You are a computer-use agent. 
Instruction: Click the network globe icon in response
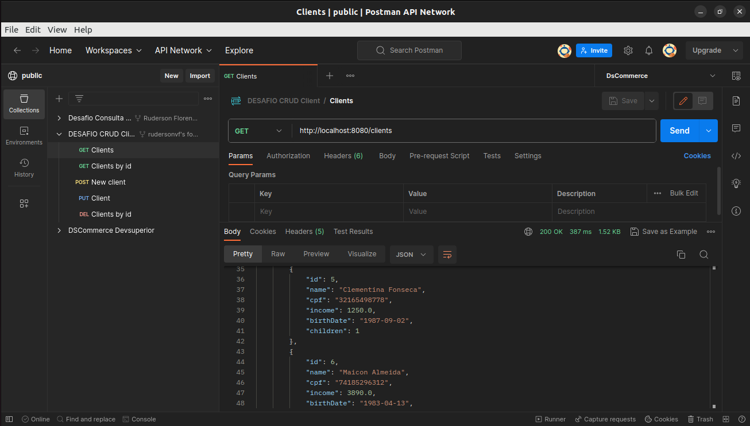click(528, 232)
